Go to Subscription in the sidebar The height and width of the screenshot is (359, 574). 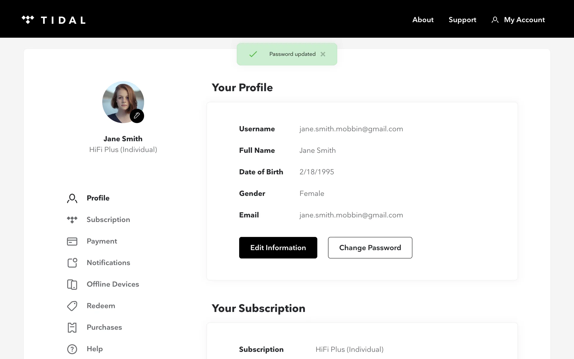[108, 220]
